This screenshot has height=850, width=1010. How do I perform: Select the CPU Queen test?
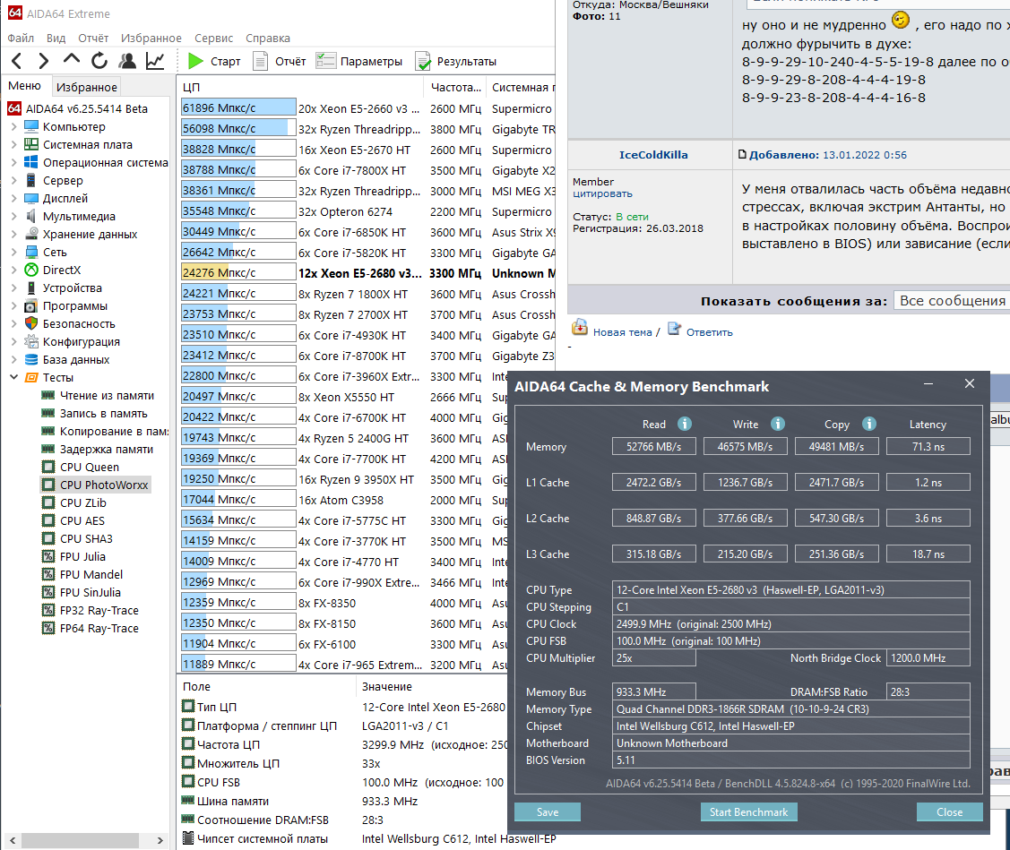(90, 467)
